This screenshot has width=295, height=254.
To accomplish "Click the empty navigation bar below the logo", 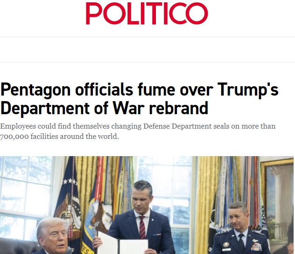I will pyautogui.click(x=147, y=49).
